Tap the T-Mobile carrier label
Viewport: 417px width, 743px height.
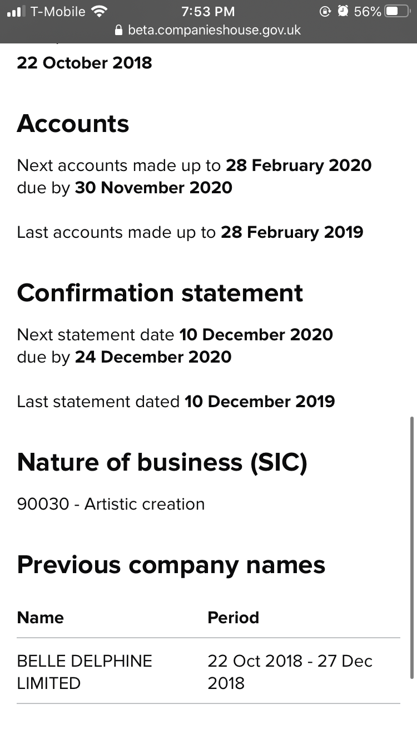pyautogui.click(x=58, y=11)
